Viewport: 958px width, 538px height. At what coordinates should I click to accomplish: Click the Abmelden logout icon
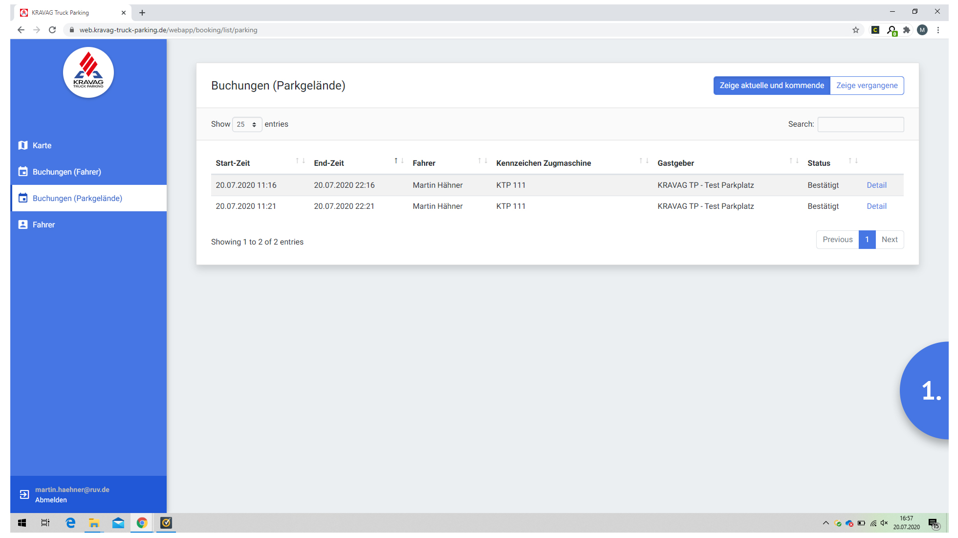(x=23, y=493)
